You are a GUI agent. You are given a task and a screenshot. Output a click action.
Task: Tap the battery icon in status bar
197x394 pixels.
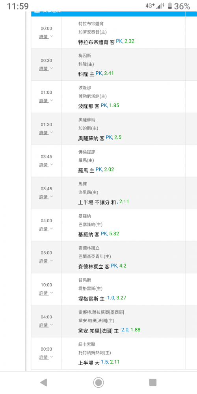click(x=170, y=6)
